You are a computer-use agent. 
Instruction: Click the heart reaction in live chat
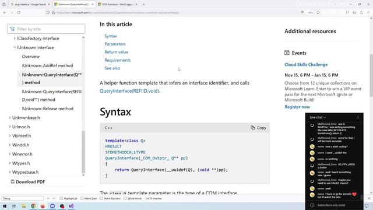354,194
